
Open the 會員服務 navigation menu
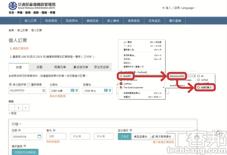click(134, 21)
